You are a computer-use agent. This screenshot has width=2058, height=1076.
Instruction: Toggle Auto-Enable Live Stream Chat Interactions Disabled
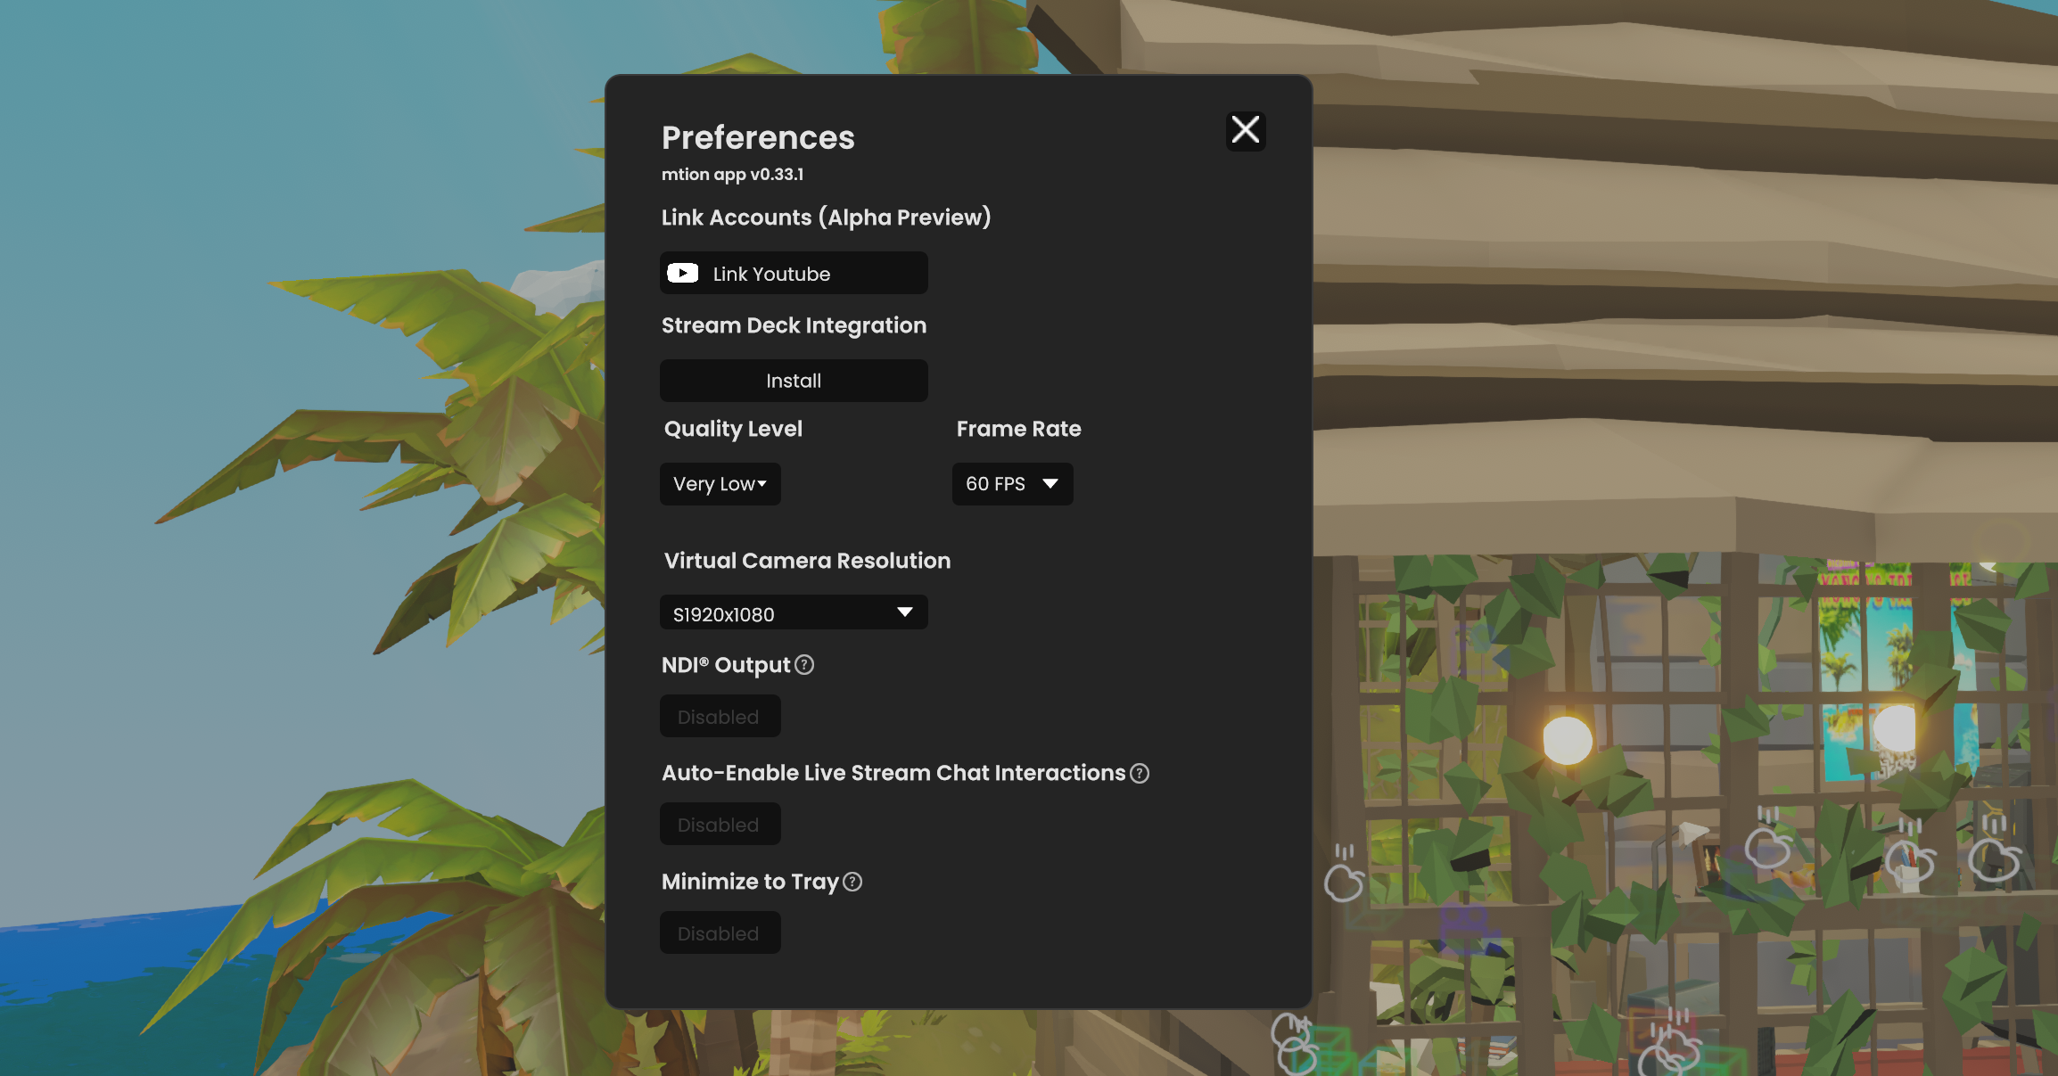pos(720,824)
